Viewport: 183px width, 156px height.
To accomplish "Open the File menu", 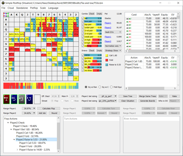I will coord(3,8).
